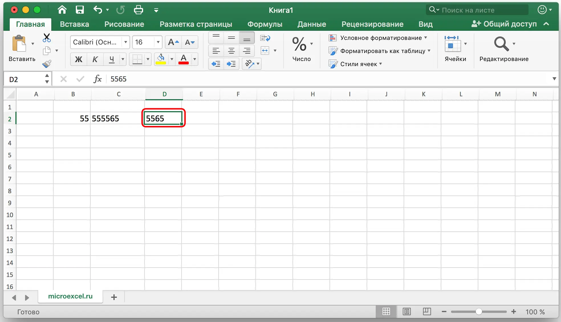The width and height of the screenshot is (561, 322).
Task: Apply cell borders button
Action: point(137,59)
